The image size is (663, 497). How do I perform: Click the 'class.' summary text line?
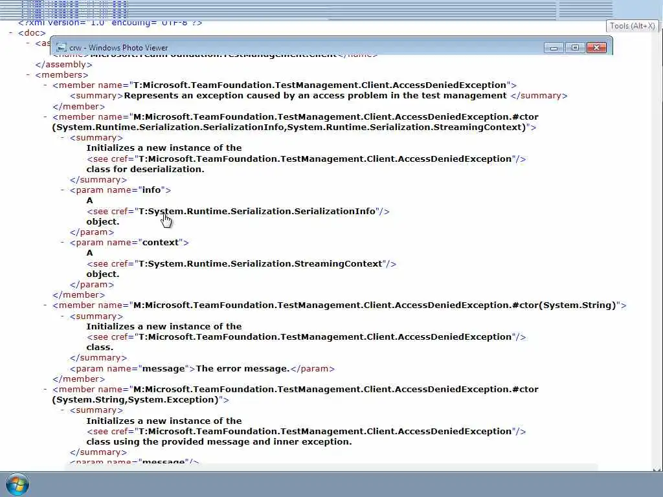[100, 348]
